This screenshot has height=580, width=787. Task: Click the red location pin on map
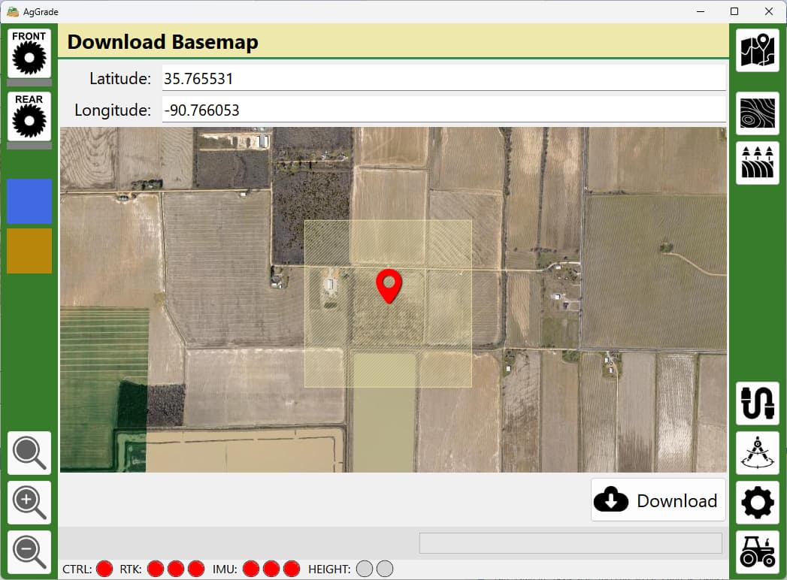[389, 285]
